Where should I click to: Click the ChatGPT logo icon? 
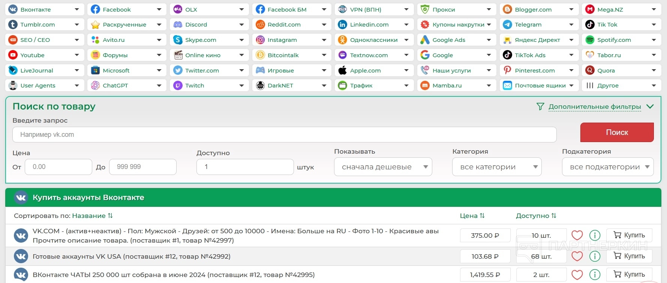click(x=96, y=86)
